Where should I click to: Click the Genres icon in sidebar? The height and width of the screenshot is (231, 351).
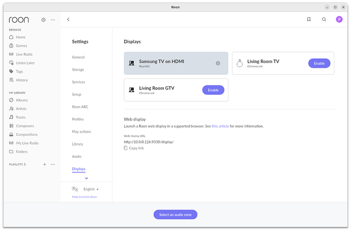11,46
